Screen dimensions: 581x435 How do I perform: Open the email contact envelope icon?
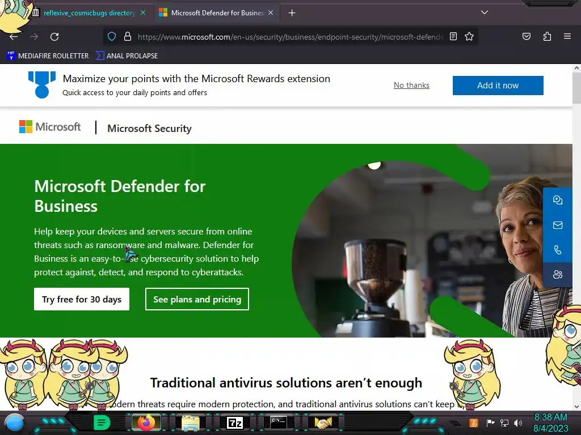click(557, 225)
